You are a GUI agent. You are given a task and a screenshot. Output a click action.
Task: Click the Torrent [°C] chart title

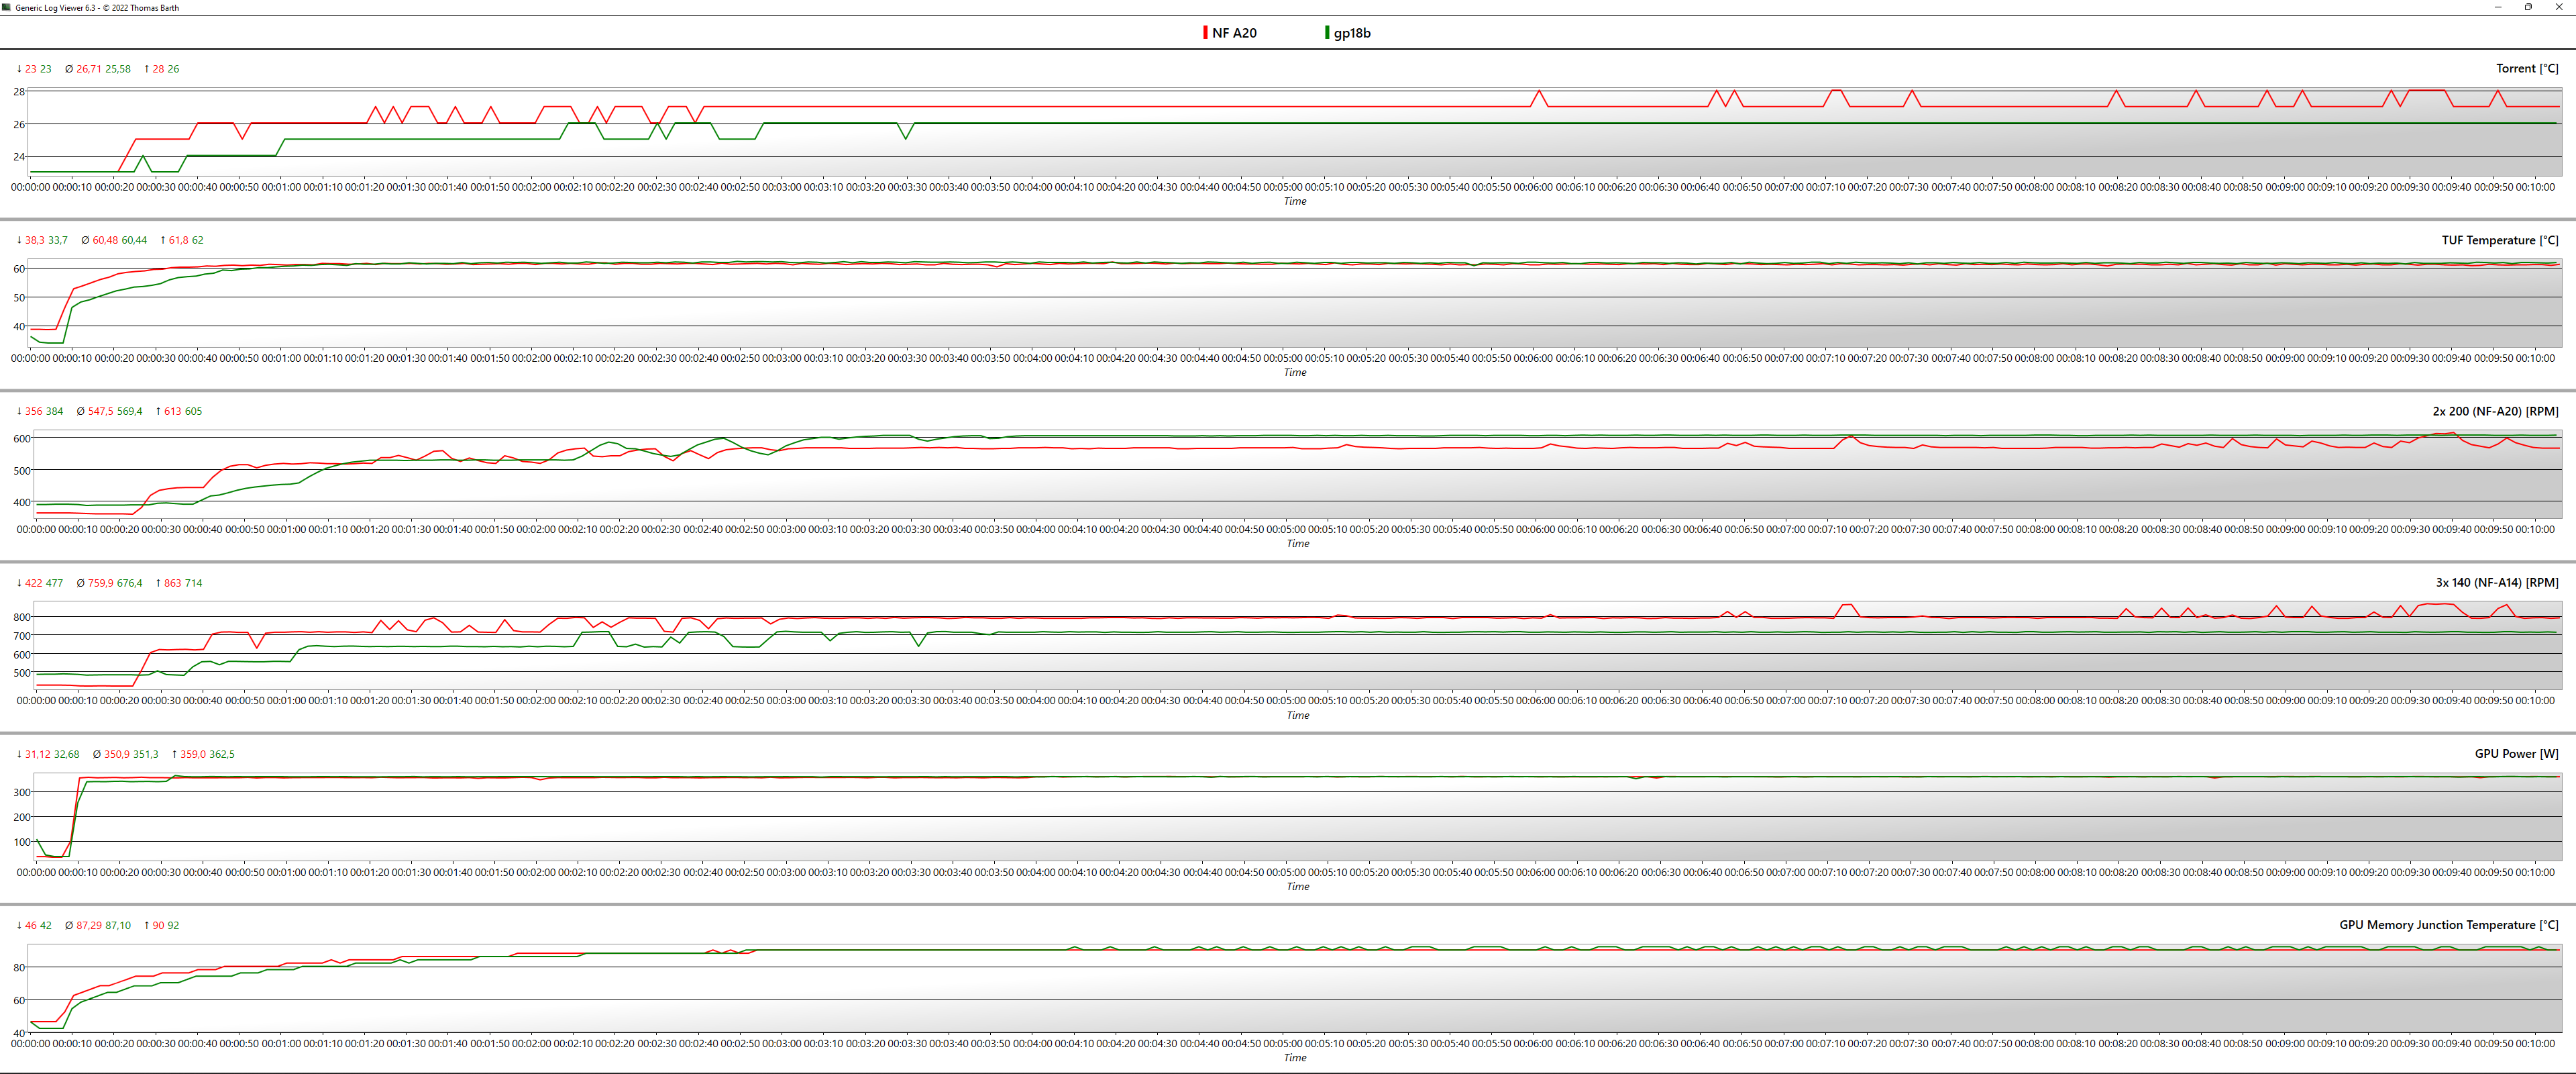(2526, 69)
